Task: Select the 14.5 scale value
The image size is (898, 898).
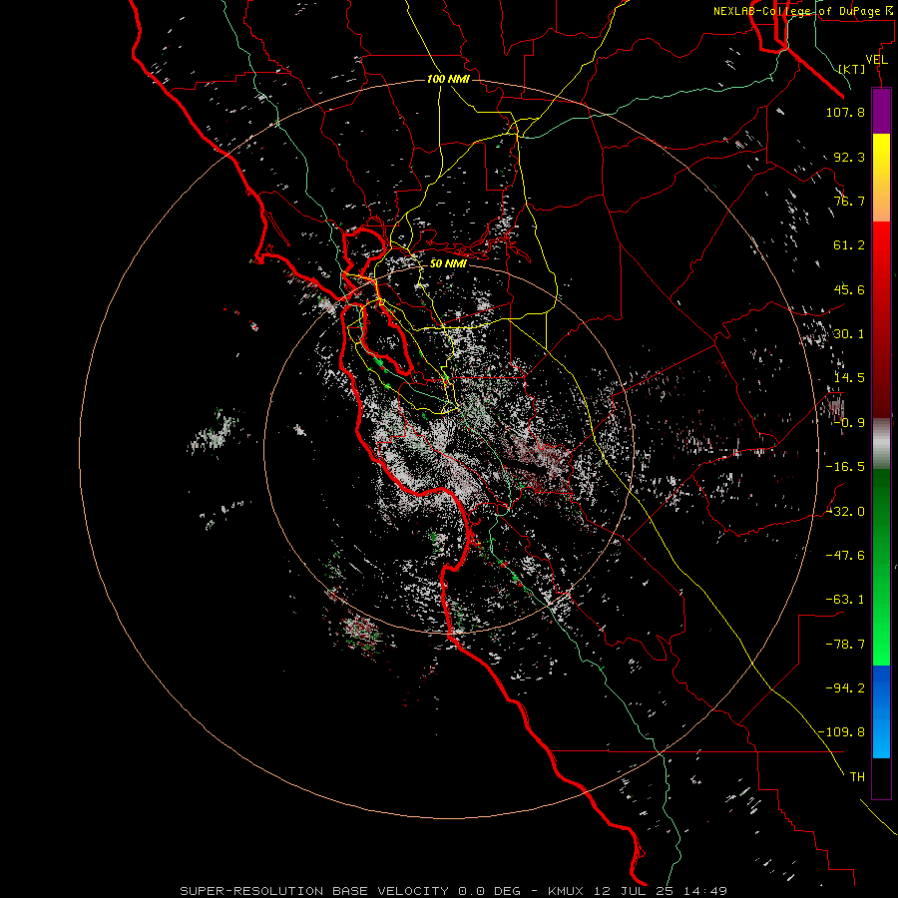Action: click(849, 378)
